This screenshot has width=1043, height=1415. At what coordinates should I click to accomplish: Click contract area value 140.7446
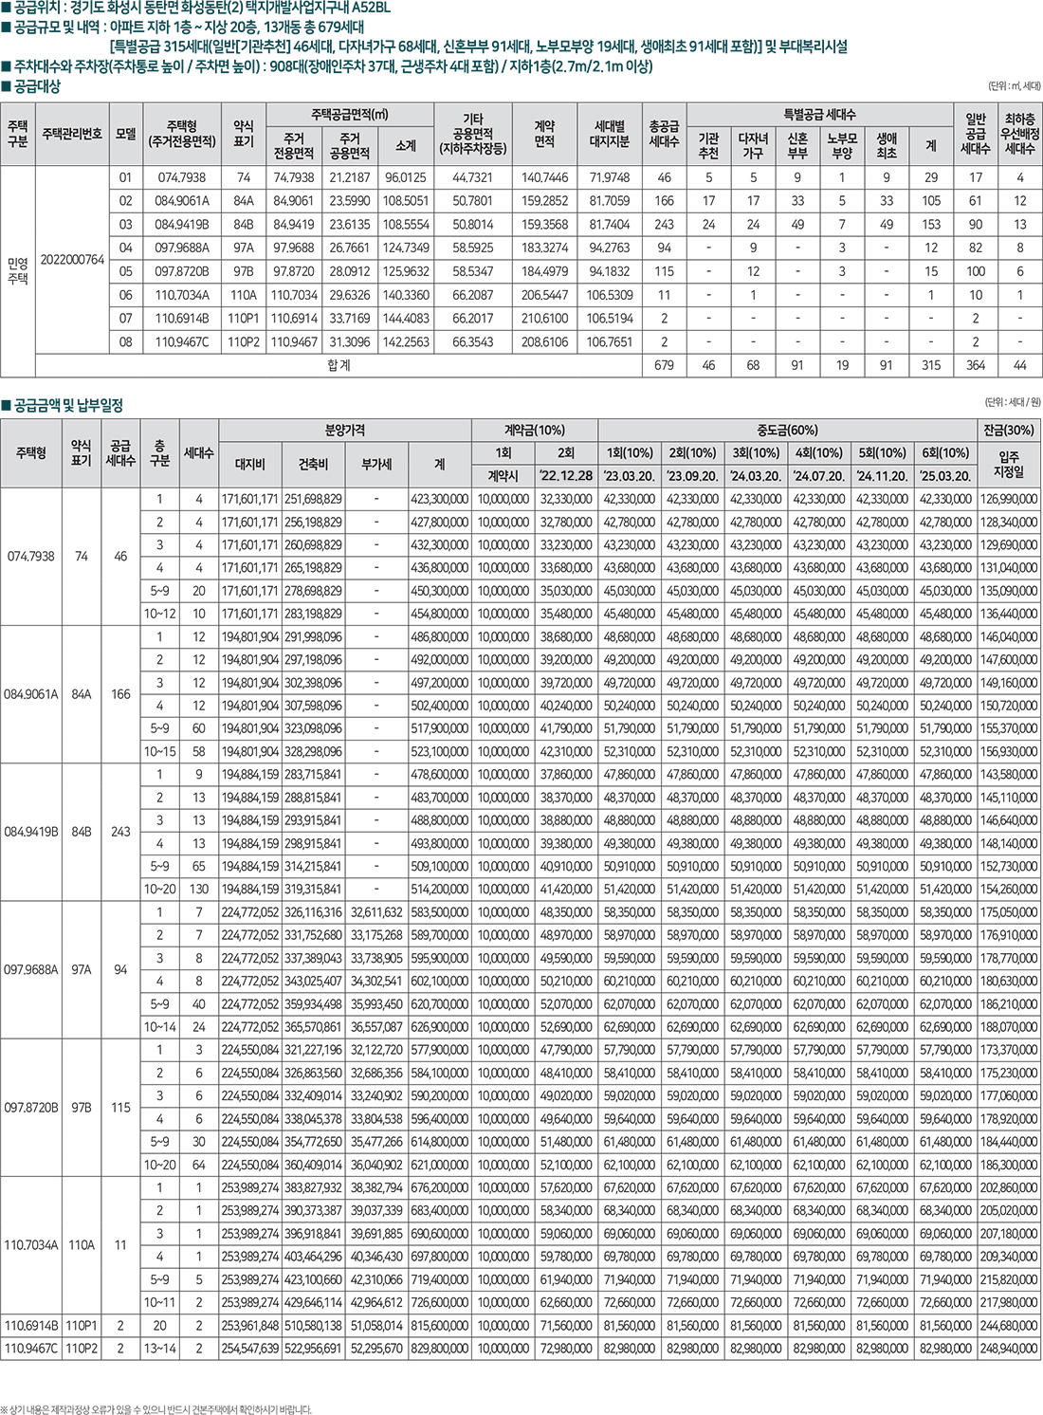coord(544,177)
